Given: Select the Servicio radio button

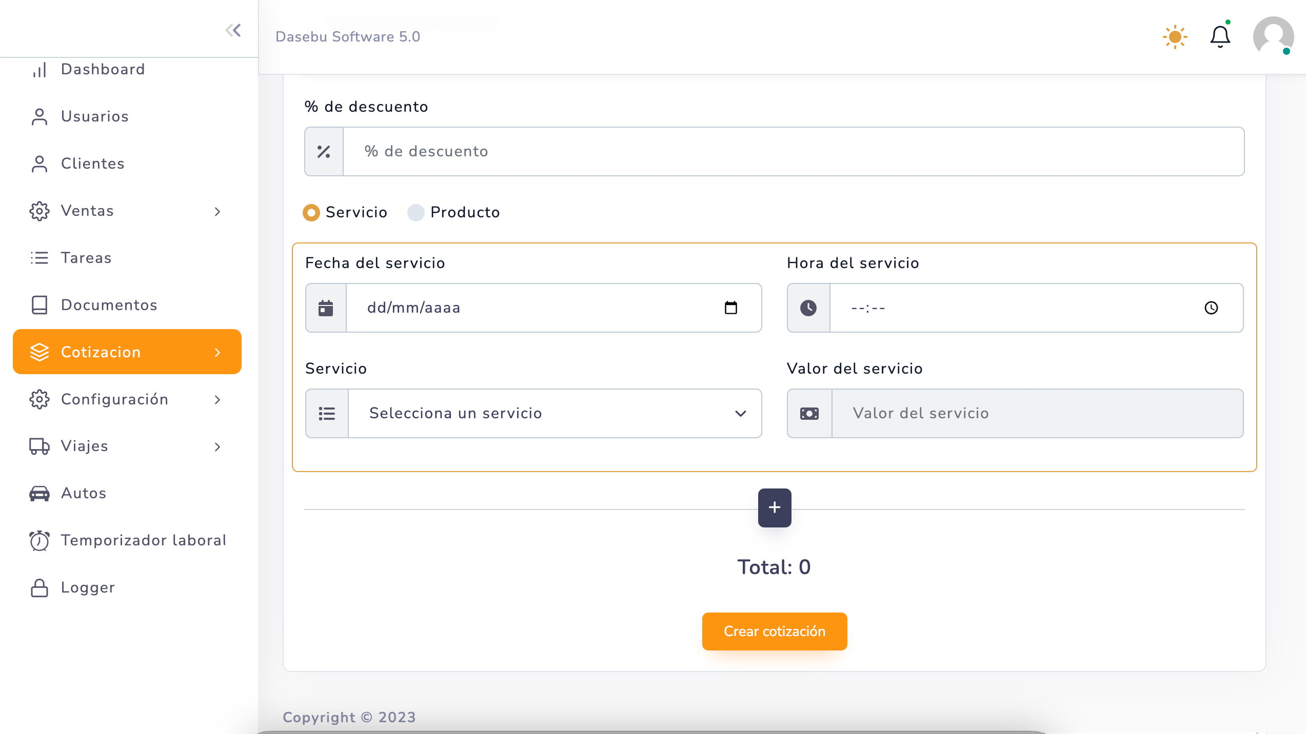Looking at the screenshot, I should (311, 212).
